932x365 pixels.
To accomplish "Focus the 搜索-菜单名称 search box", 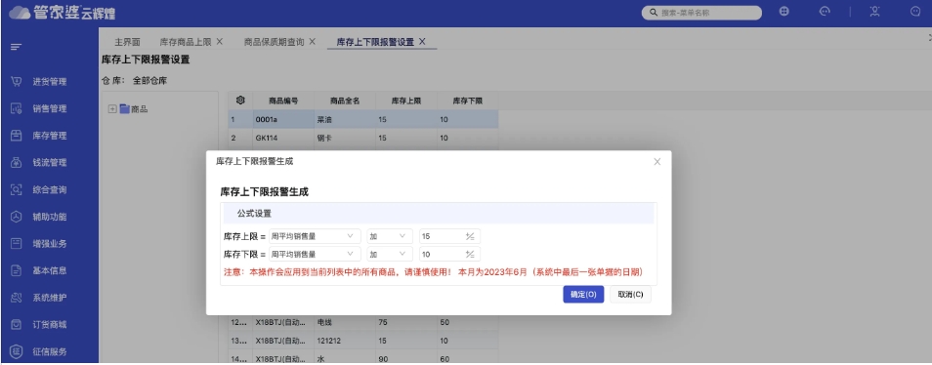I will [x=701, y=13].
